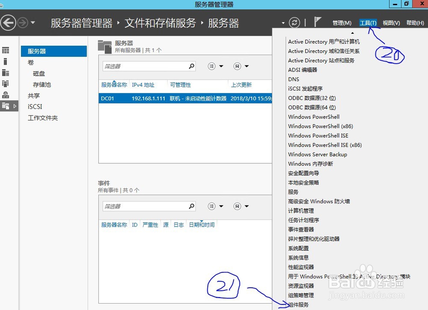The image size is (428, 310).
Task: Select 组件服务 at the bottom of the Tools menu
Action: coord(298,304)
